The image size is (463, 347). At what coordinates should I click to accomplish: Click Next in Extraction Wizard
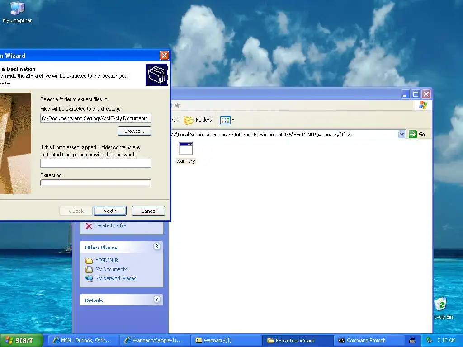[x=110, y=211]
